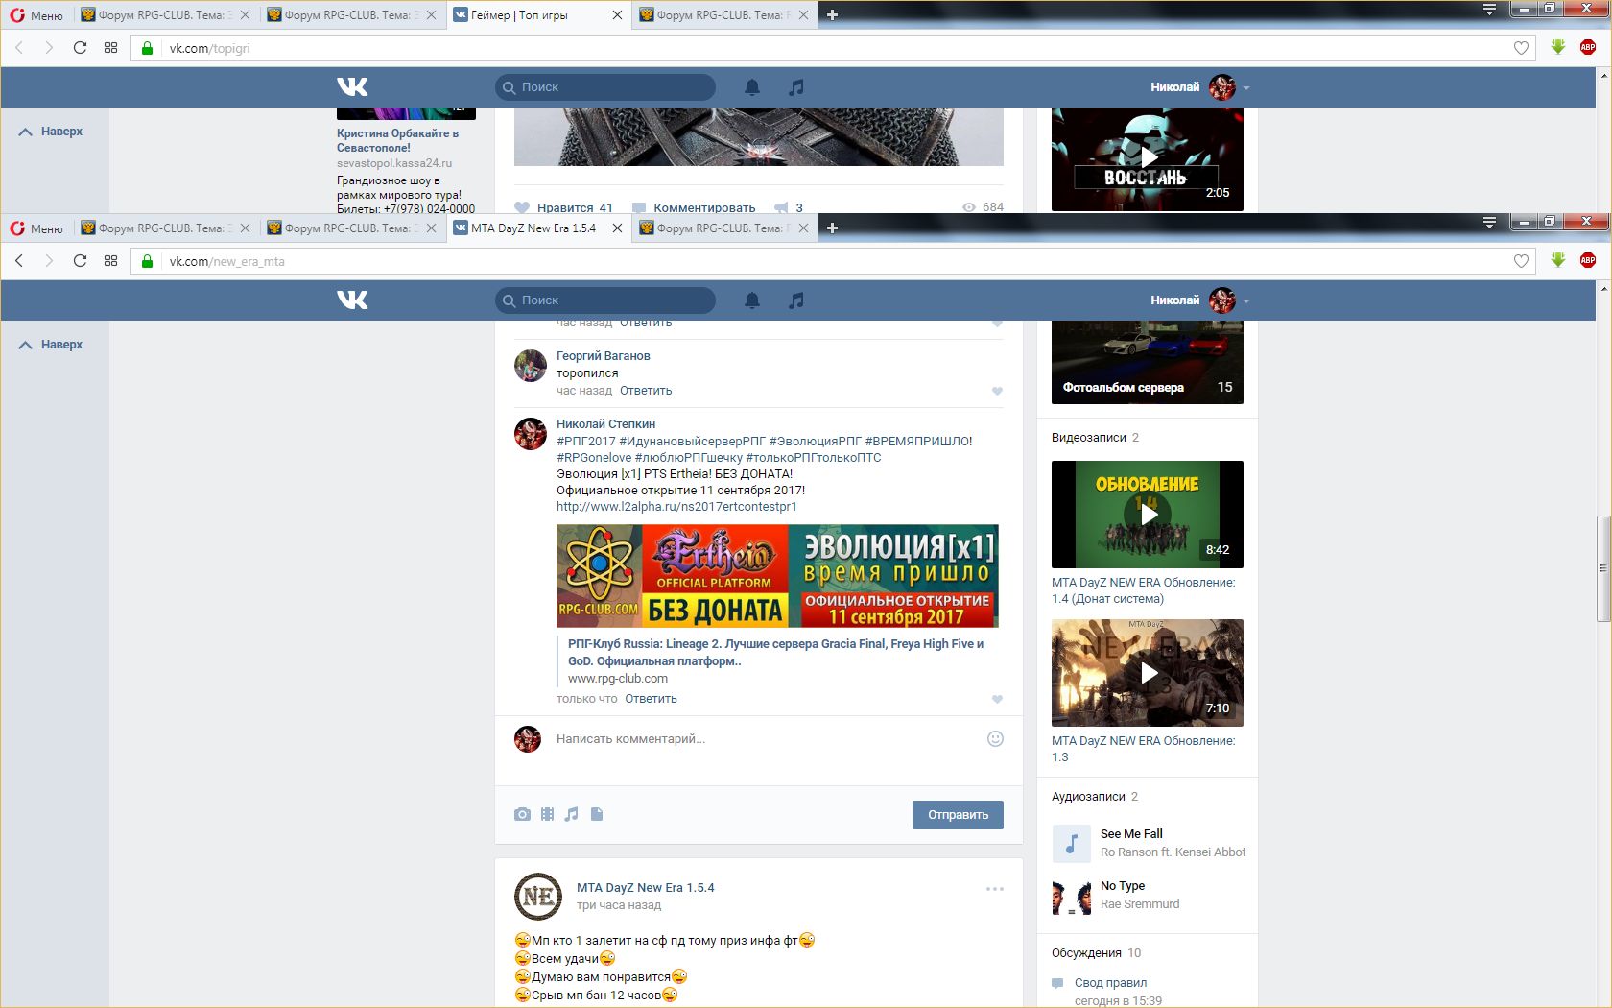
Task: Focus VK Поиск field in upper window
Action: pos(605,87)
